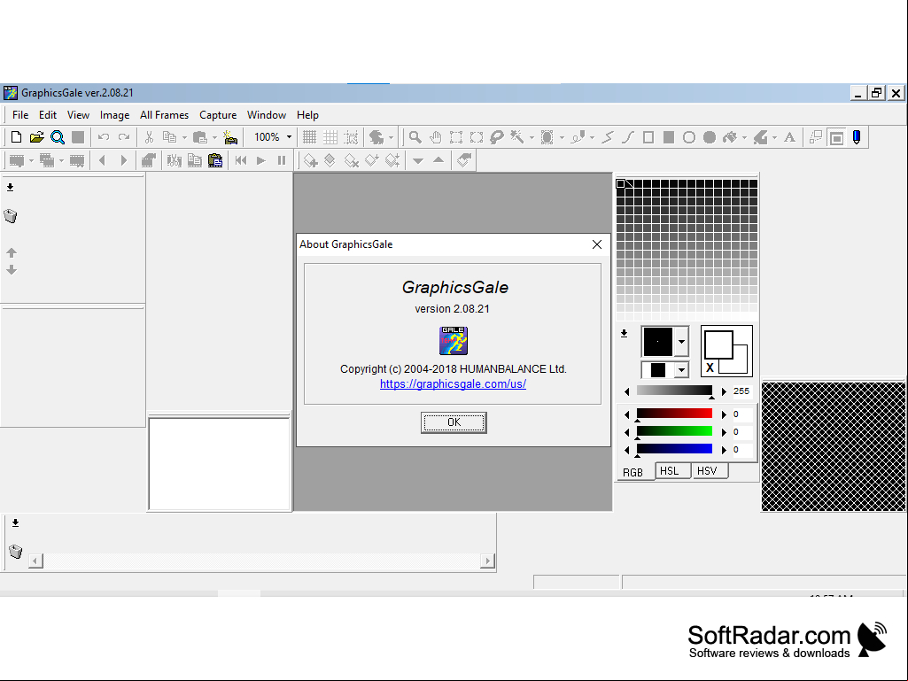Select the Zoom magnifier tool

point(415,137)
